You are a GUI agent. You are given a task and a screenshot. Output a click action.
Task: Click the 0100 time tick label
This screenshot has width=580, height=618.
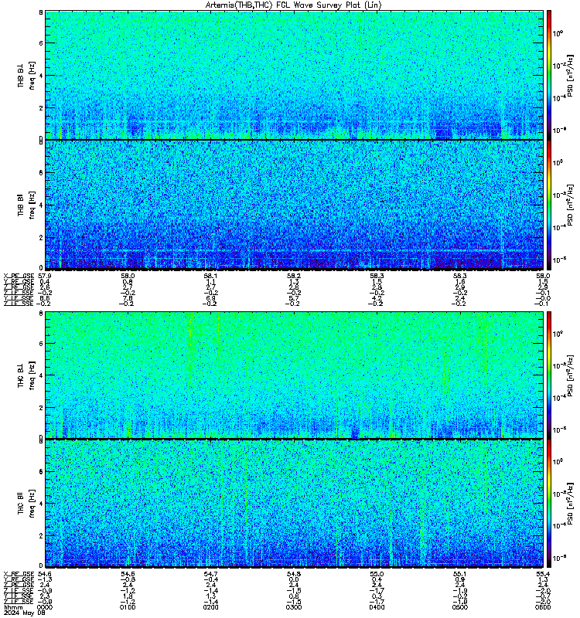(128, 607)
